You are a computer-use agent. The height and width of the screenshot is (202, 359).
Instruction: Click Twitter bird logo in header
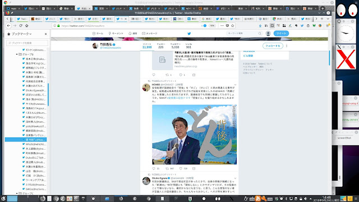[189, 34]
